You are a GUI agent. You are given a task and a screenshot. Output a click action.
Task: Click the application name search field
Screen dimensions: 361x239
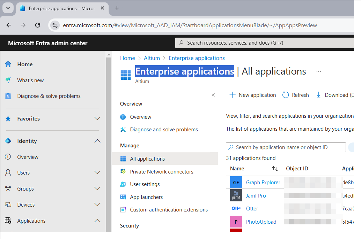pyautogui.click(x=286, y=147)
